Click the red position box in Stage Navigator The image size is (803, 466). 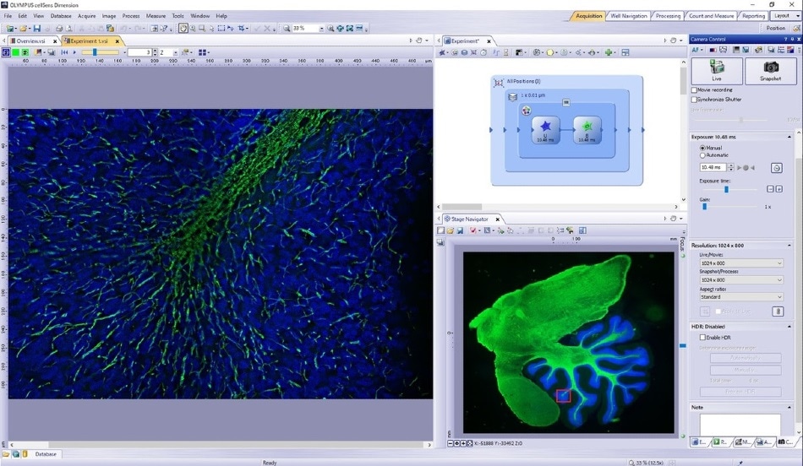(x=563, y=395)
